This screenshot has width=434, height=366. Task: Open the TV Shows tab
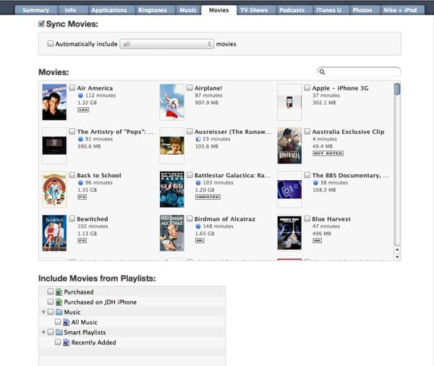254,10
